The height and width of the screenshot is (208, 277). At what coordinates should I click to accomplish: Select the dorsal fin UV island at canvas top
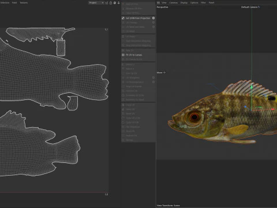[x=39, y=34]
